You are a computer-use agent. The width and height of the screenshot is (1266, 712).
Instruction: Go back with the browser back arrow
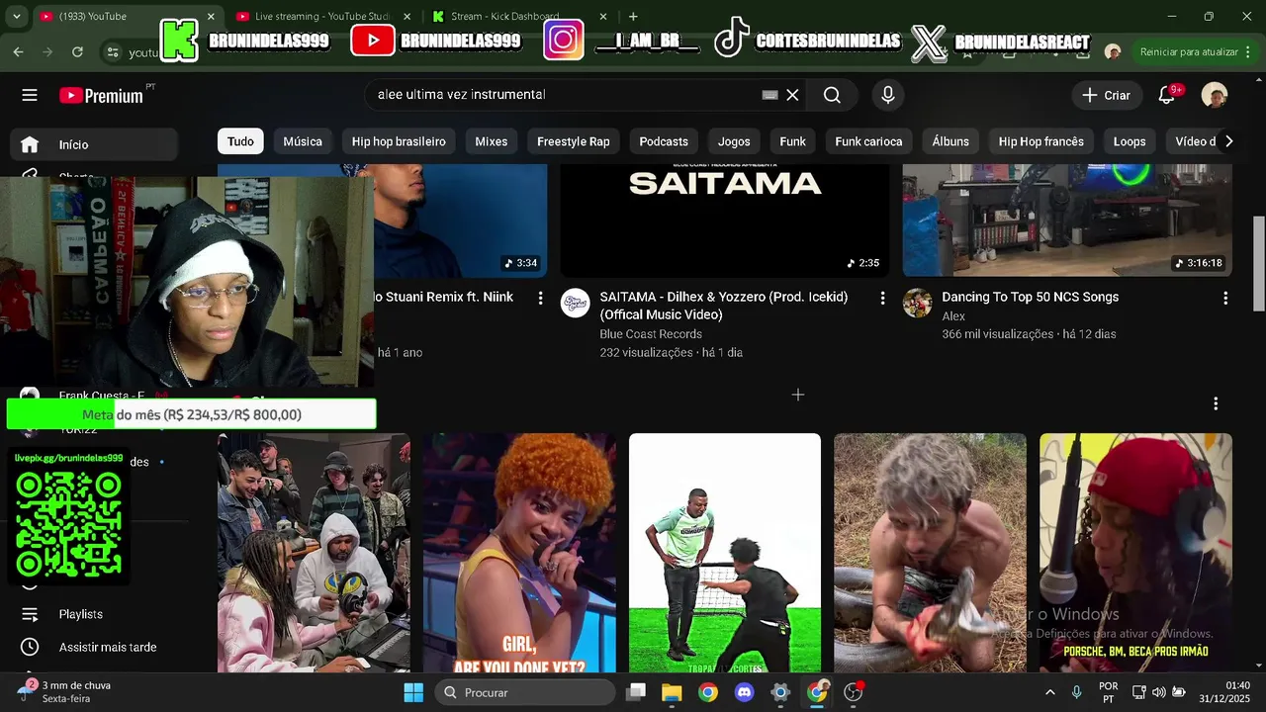point(18,51)
